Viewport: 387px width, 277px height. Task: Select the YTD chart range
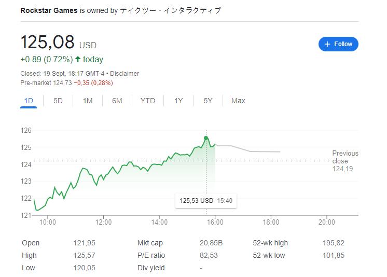coord(148,101)
